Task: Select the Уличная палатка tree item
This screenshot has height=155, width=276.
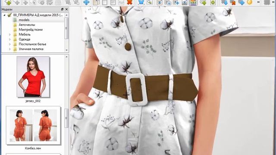Action: (31, 49)
